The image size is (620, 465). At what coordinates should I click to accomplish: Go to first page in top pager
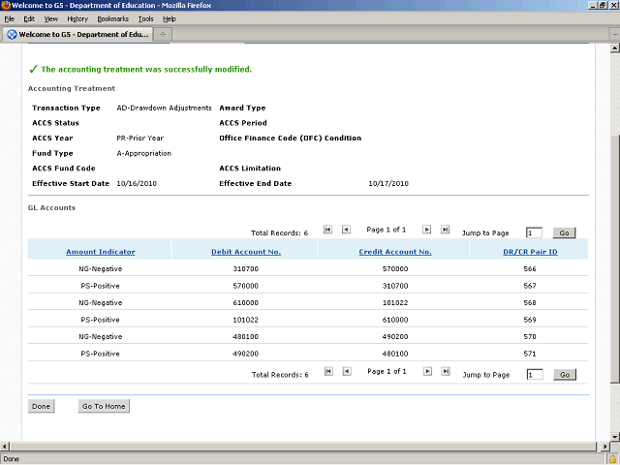click(328, 230)
